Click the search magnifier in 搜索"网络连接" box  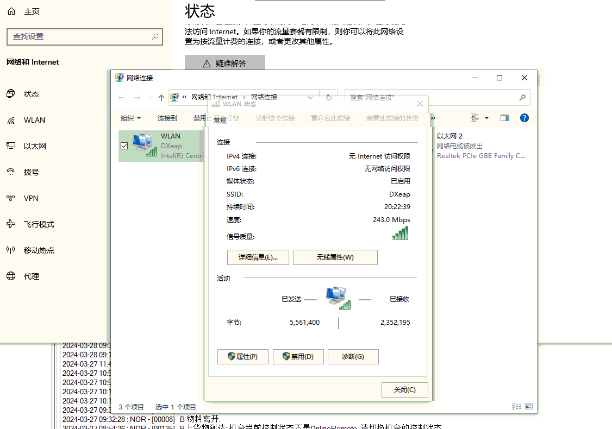(522, 98)
